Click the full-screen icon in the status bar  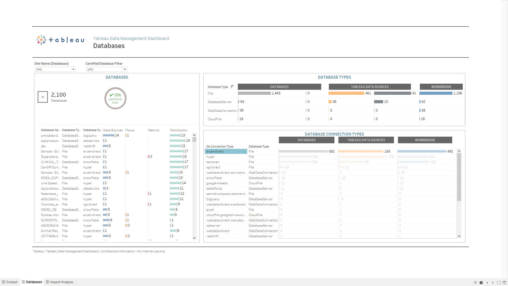499,283
